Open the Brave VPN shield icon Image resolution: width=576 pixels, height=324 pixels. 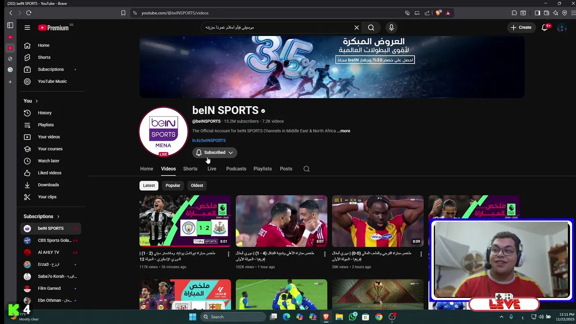pyautogui.click(x=564, y=13)
